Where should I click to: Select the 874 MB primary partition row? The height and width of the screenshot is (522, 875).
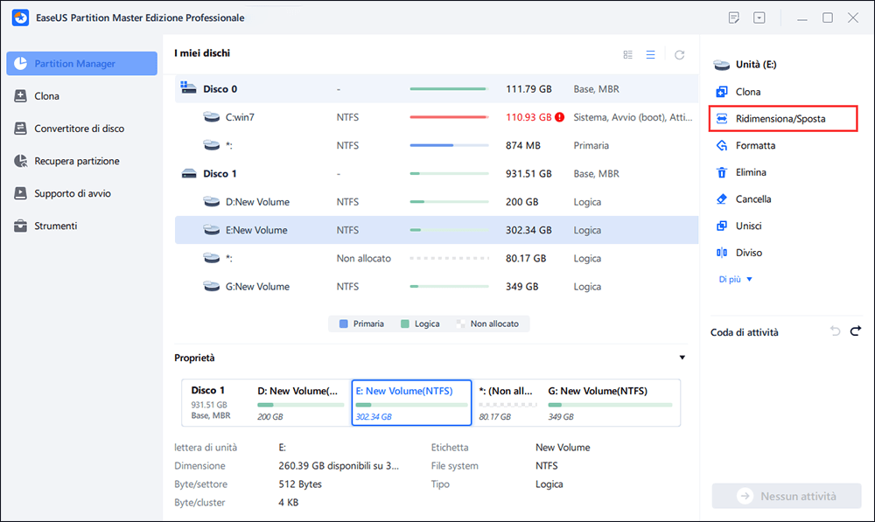[x=437, y=145]
